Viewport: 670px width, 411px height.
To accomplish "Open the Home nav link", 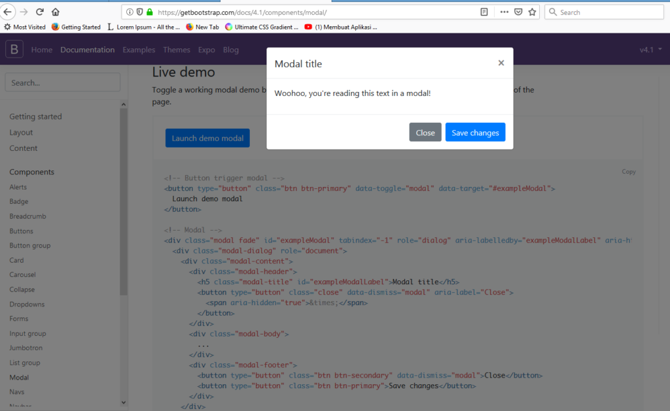I will pos(42,50).
